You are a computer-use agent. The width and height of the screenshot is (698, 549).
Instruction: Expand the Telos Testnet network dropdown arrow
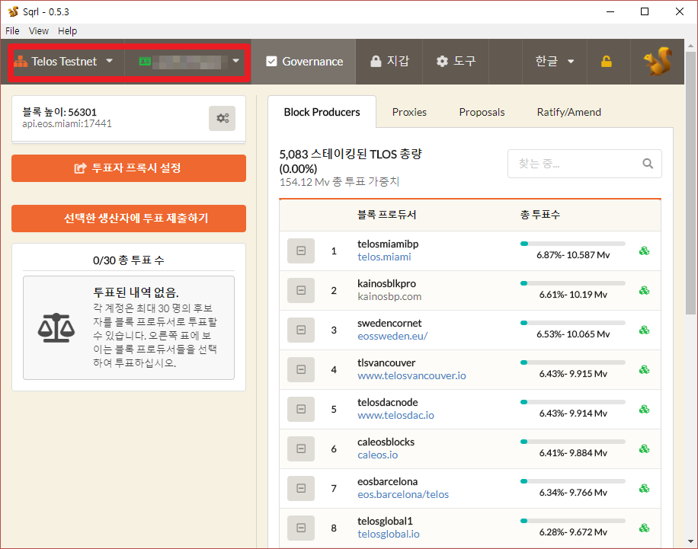110,61
